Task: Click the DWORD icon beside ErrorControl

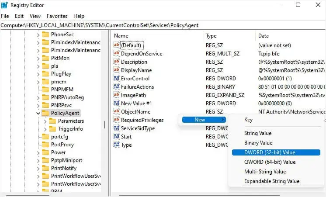Action: click(116, 79)
